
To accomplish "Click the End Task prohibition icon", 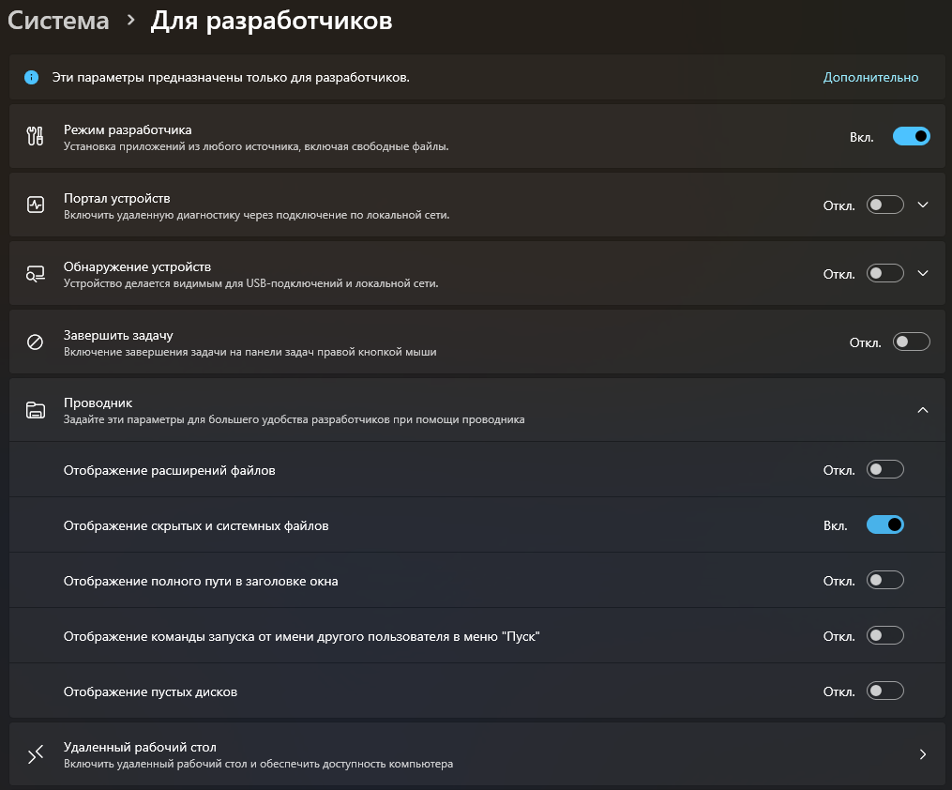I will tap(36, 342).
